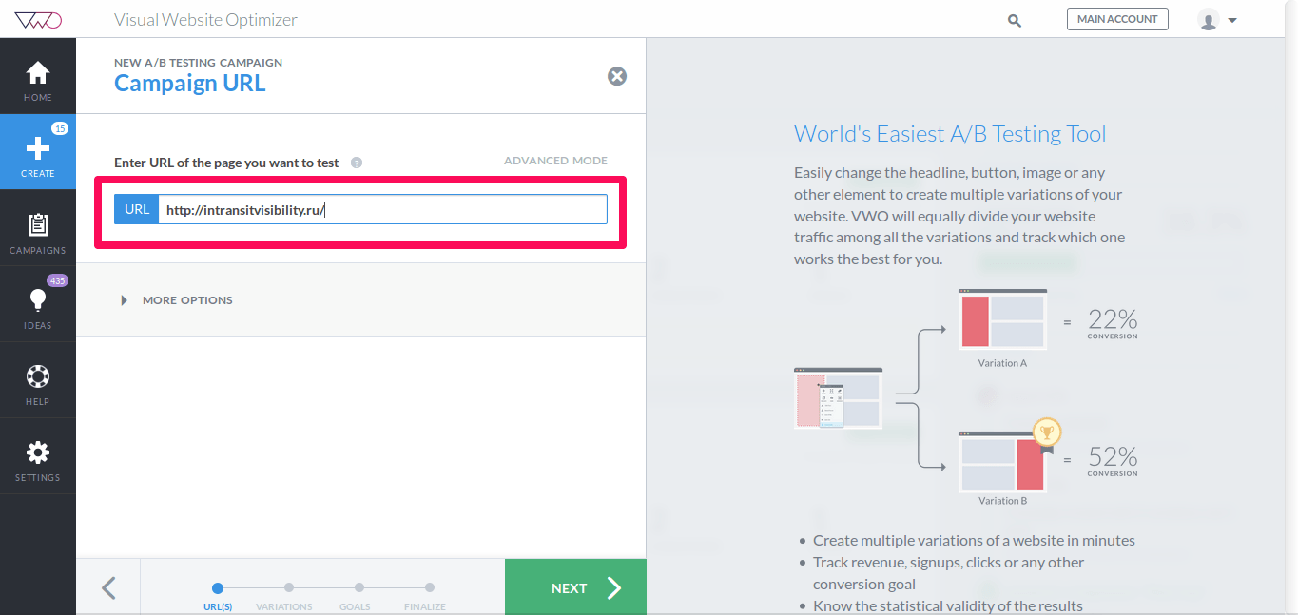Image resolution: width=1298 pixels, height=615 pixels.
Task: Click the URL help question icon
Action: tap(357, 163)
